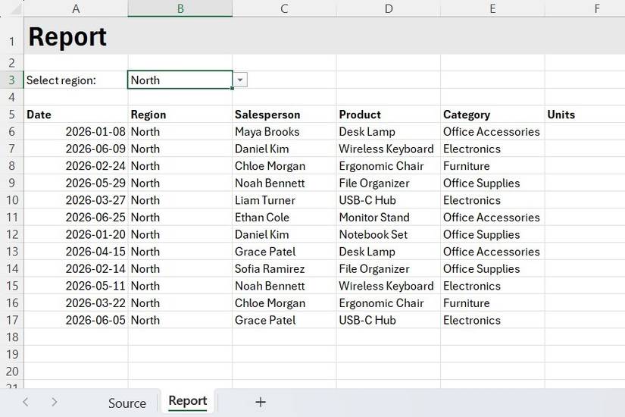Select column B header
The width and height of the screenshot is (625, 417).
pos(180,8)
